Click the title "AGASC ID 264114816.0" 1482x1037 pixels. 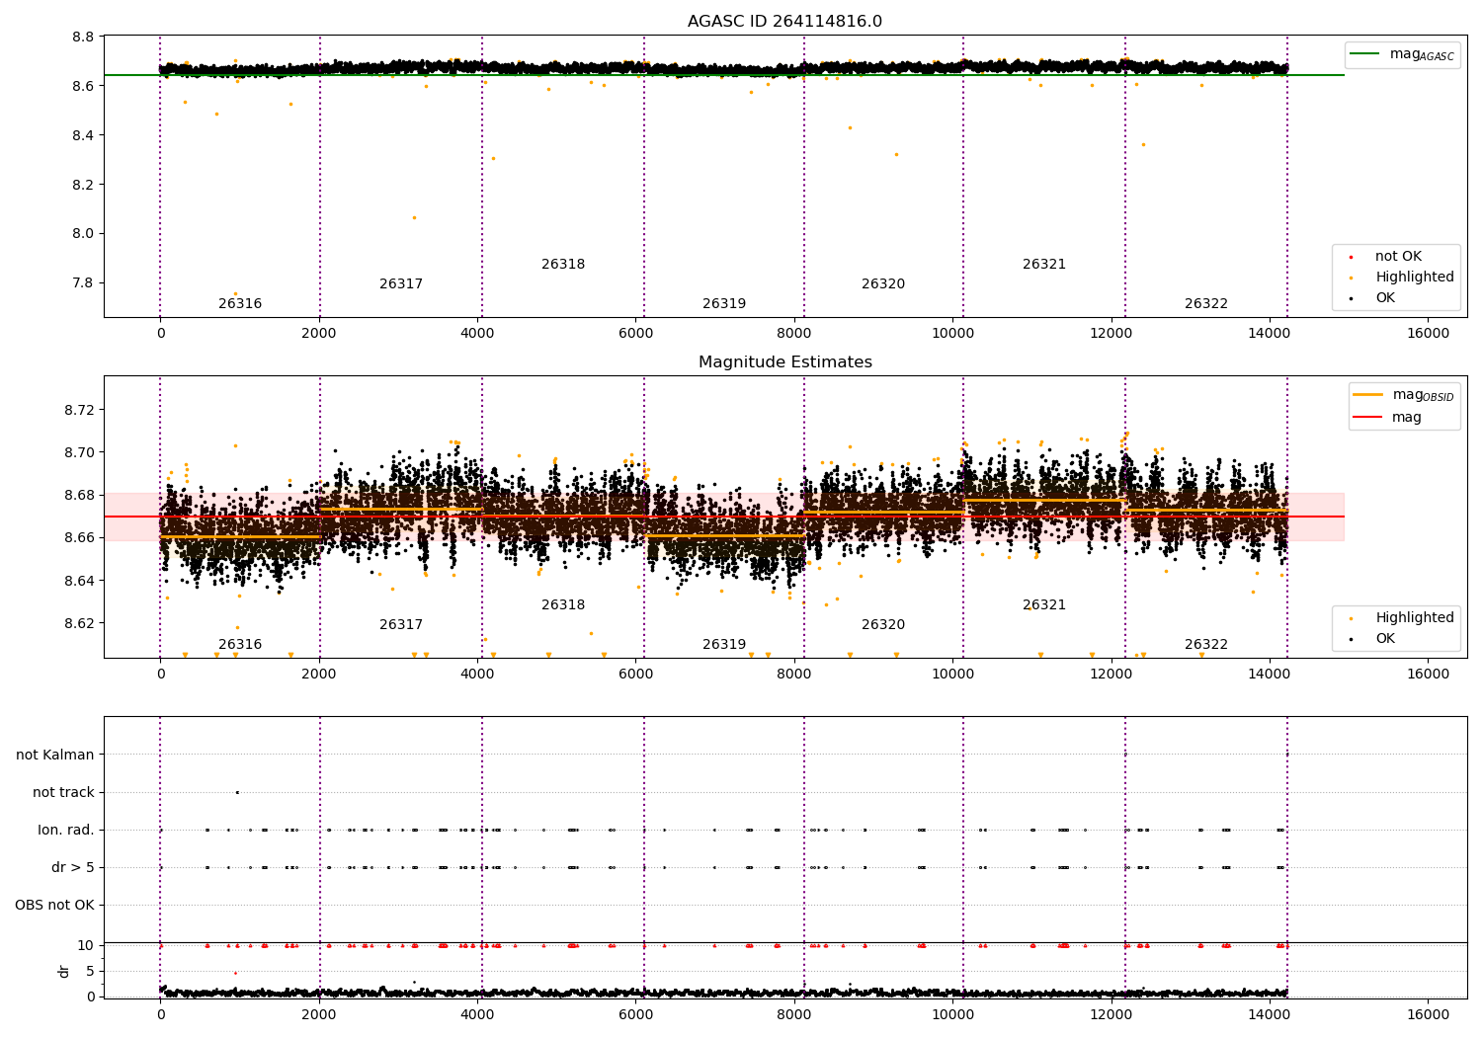784,22
